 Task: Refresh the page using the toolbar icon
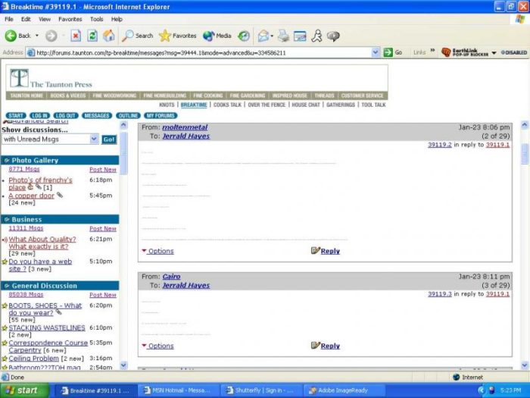92,36
